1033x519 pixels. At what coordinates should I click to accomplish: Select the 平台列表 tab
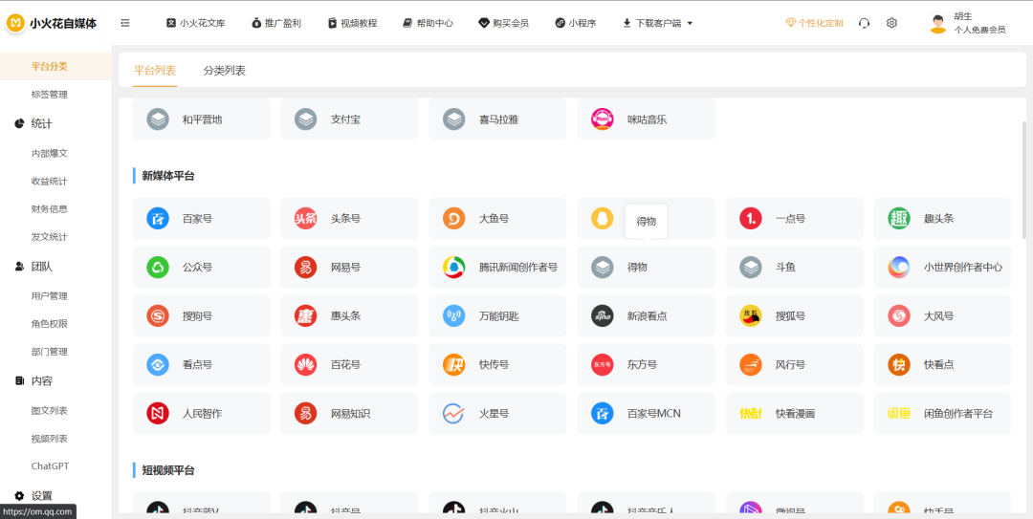click(155, 71)
